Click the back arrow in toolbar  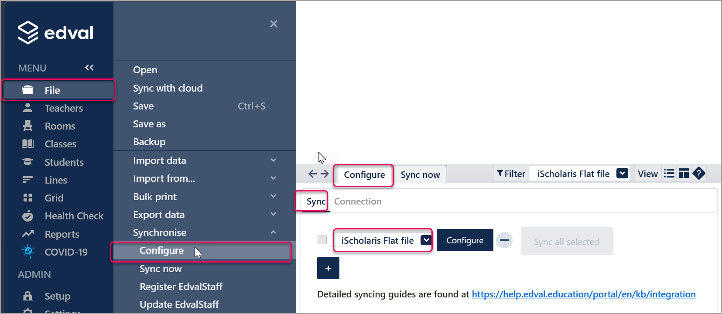[x=312, y=174]
